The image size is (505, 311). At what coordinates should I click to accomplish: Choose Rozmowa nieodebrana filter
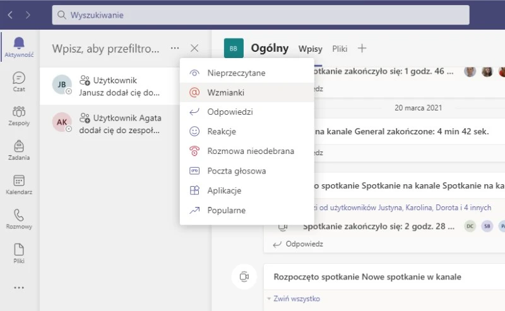(x=250, y=151)
